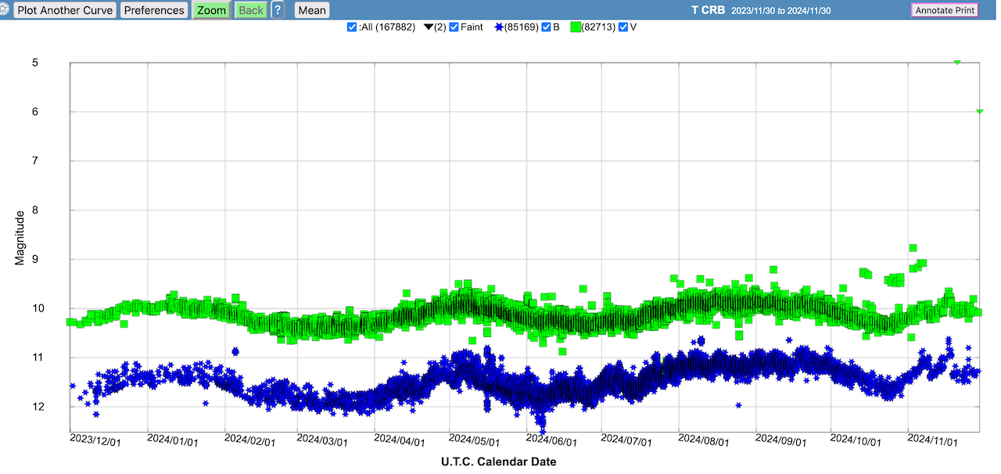This screenshot has height=474, width=1001.
Task: Click the green triangle marker at magnitude 6
Action: (979, 111)
